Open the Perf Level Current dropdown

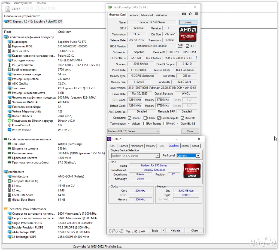coord(198,156)
